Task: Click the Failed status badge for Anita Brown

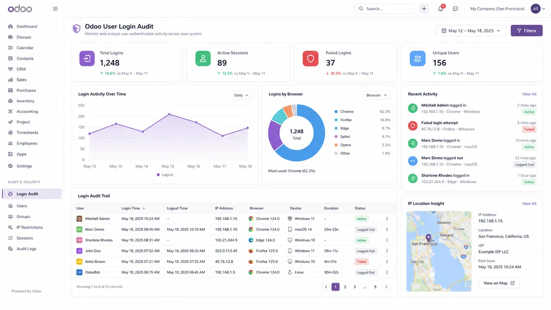Action: tap(362, 261)
